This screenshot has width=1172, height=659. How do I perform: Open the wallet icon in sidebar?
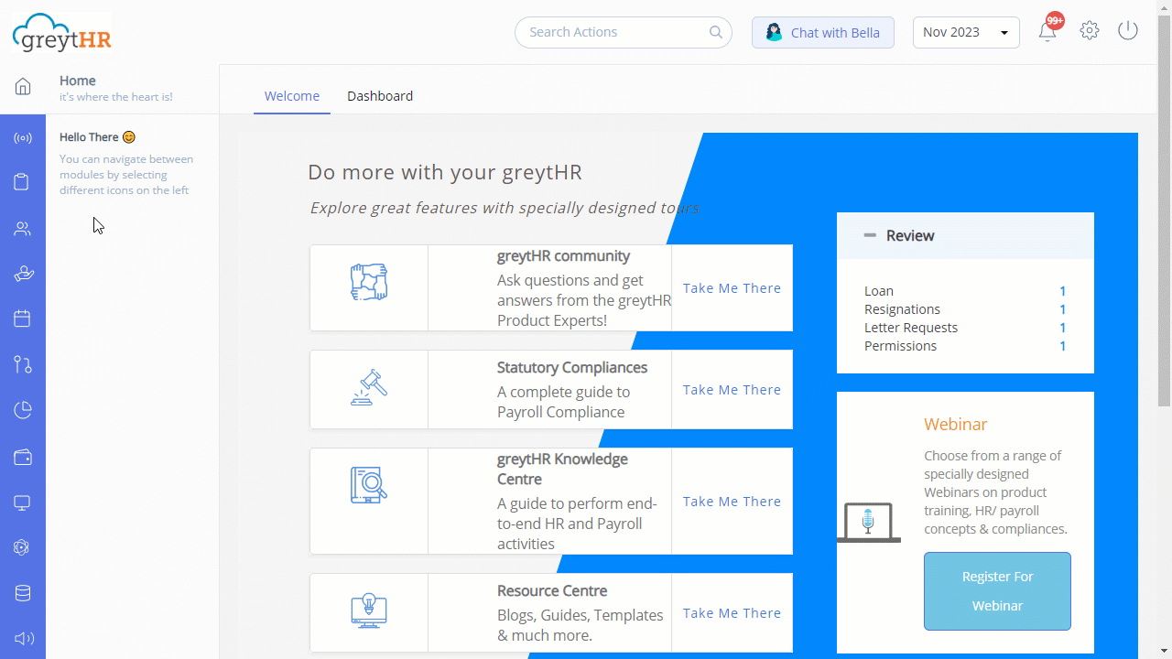[x=23, y=457]
